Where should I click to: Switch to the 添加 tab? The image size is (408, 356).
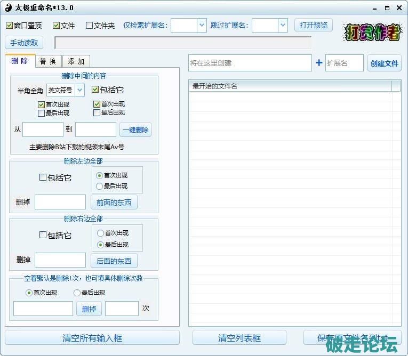point(76,61)
